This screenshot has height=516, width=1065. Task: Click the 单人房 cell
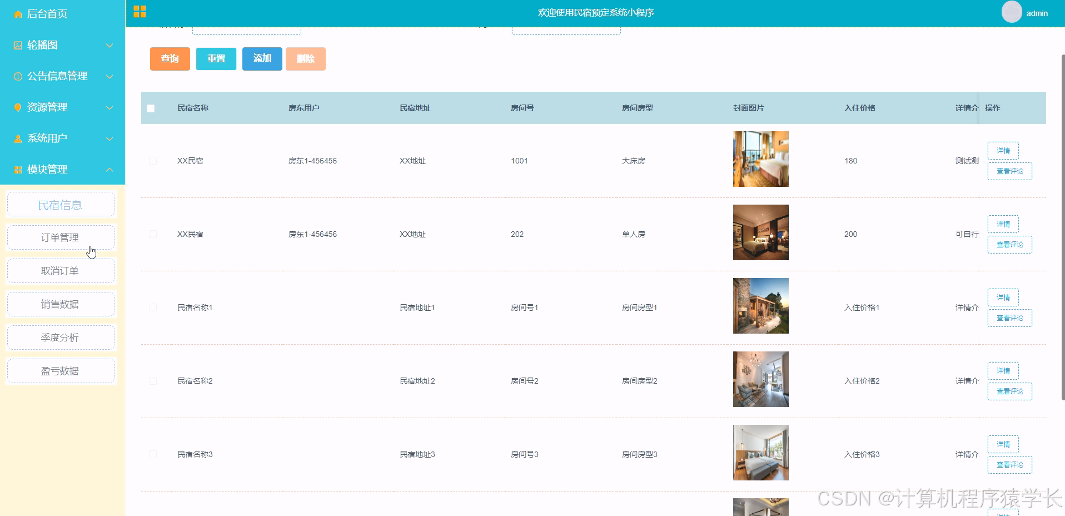(x=634, y=234)
